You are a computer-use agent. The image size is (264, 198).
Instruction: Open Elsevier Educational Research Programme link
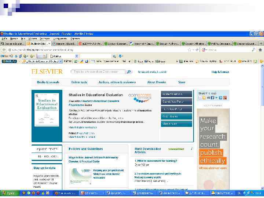click(95, 103)
